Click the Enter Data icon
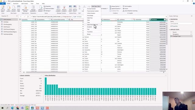 pyautogui.click(x=19, y=7)
